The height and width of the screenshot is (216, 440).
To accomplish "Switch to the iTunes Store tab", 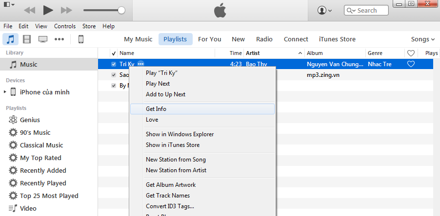I will (337, 39).
